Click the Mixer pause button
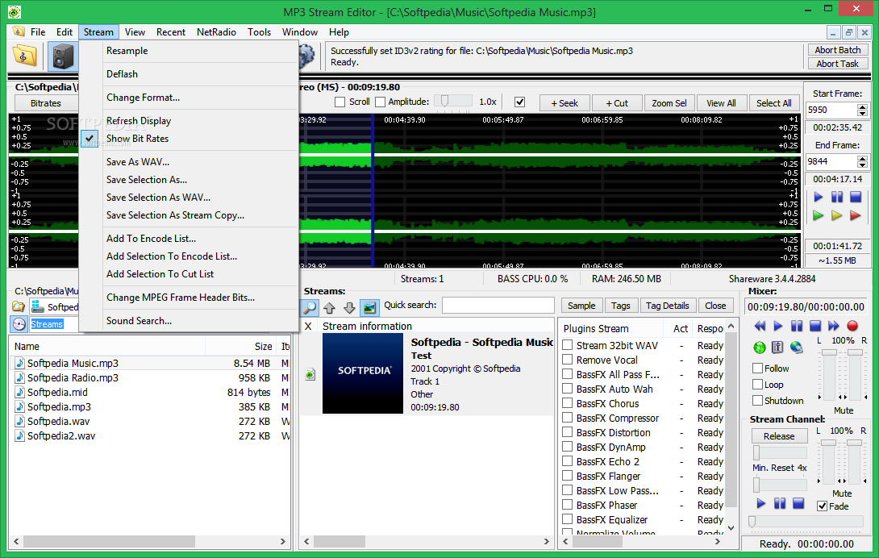The height and width of the screenshot is (558, 879). coord(797,326)
